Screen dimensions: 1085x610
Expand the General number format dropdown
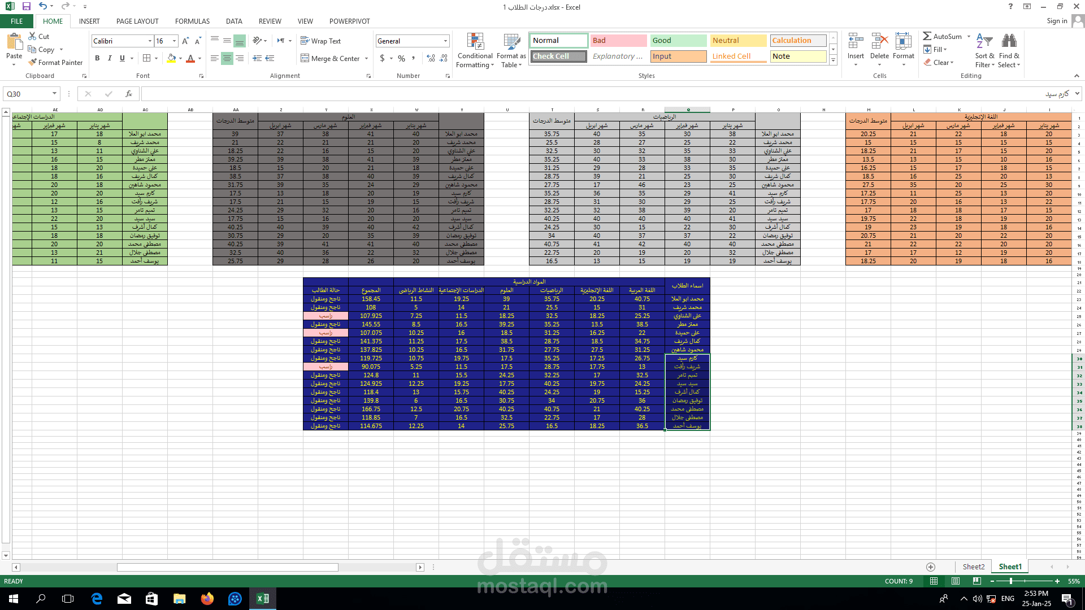pos(445,41)
